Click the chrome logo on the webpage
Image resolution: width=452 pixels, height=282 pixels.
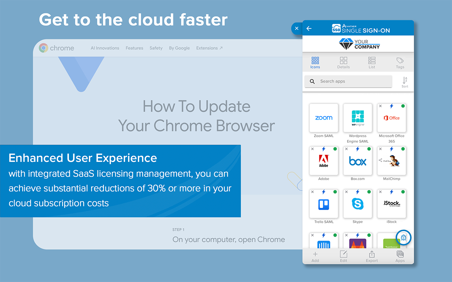(56, 48)
